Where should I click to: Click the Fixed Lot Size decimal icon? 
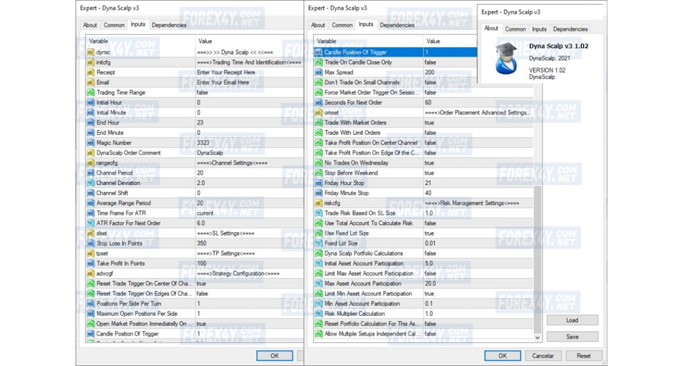[318, 244]
